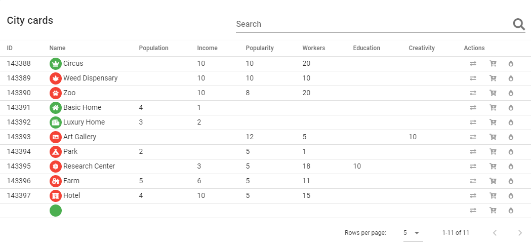Click the cart icon for Hotel row
The height and width of the screenshot is (247, 531).
tap(493, 195)
